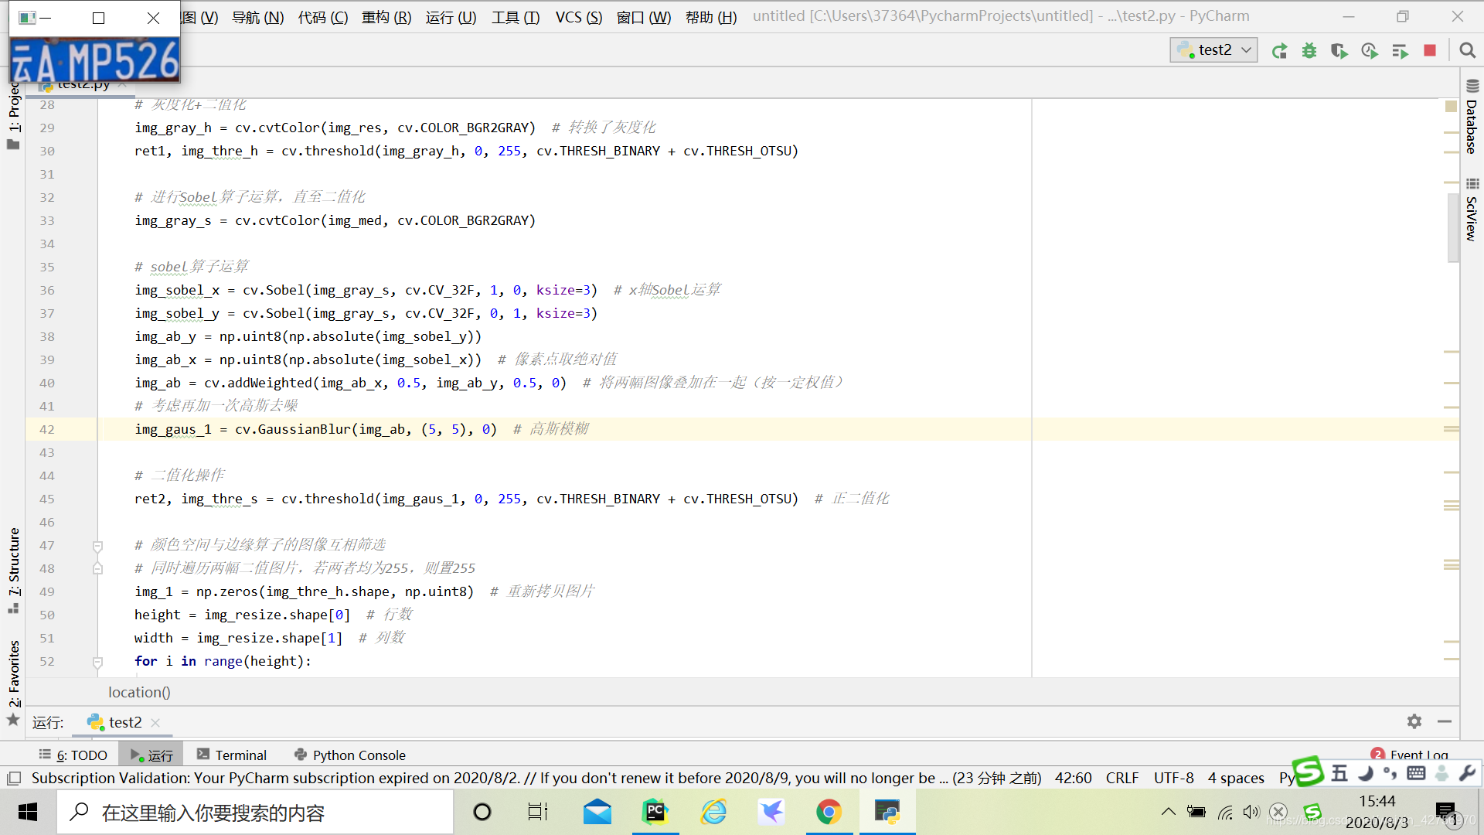
Task: Click the editor vertical scrollbar thumb
Action: click(1452, 228)
